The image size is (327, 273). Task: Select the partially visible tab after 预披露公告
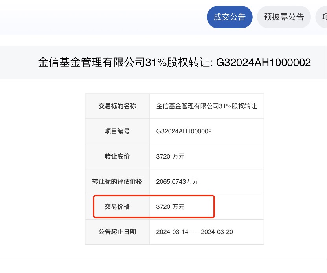coord(321,17)
